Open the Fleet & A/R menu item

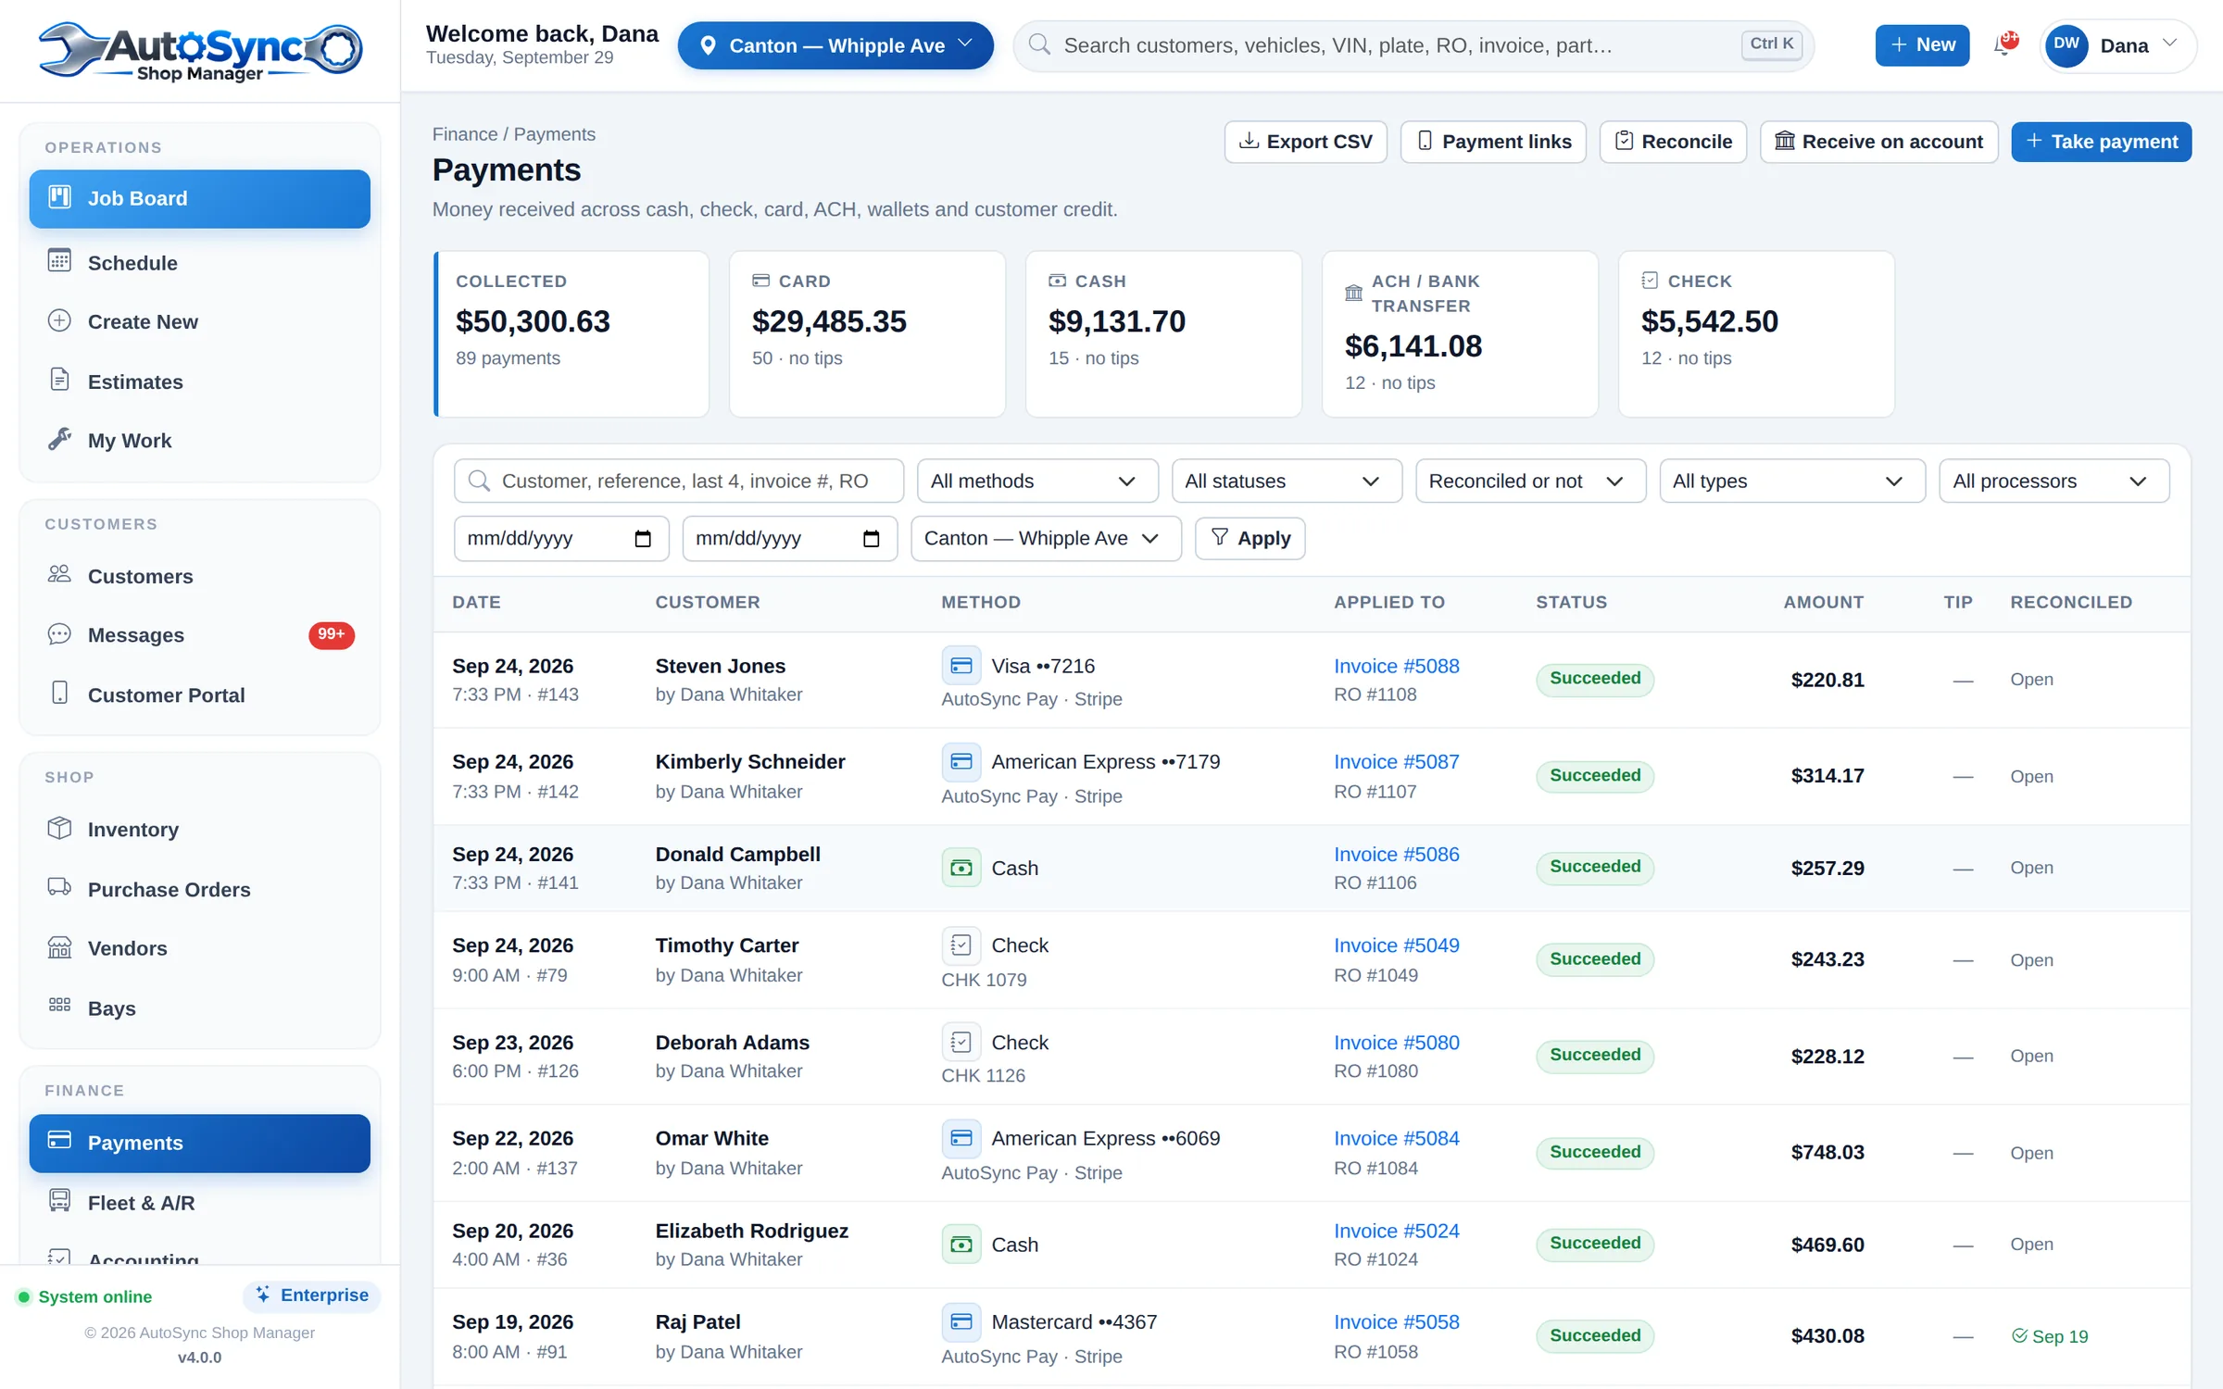[x=199, y=1202]
